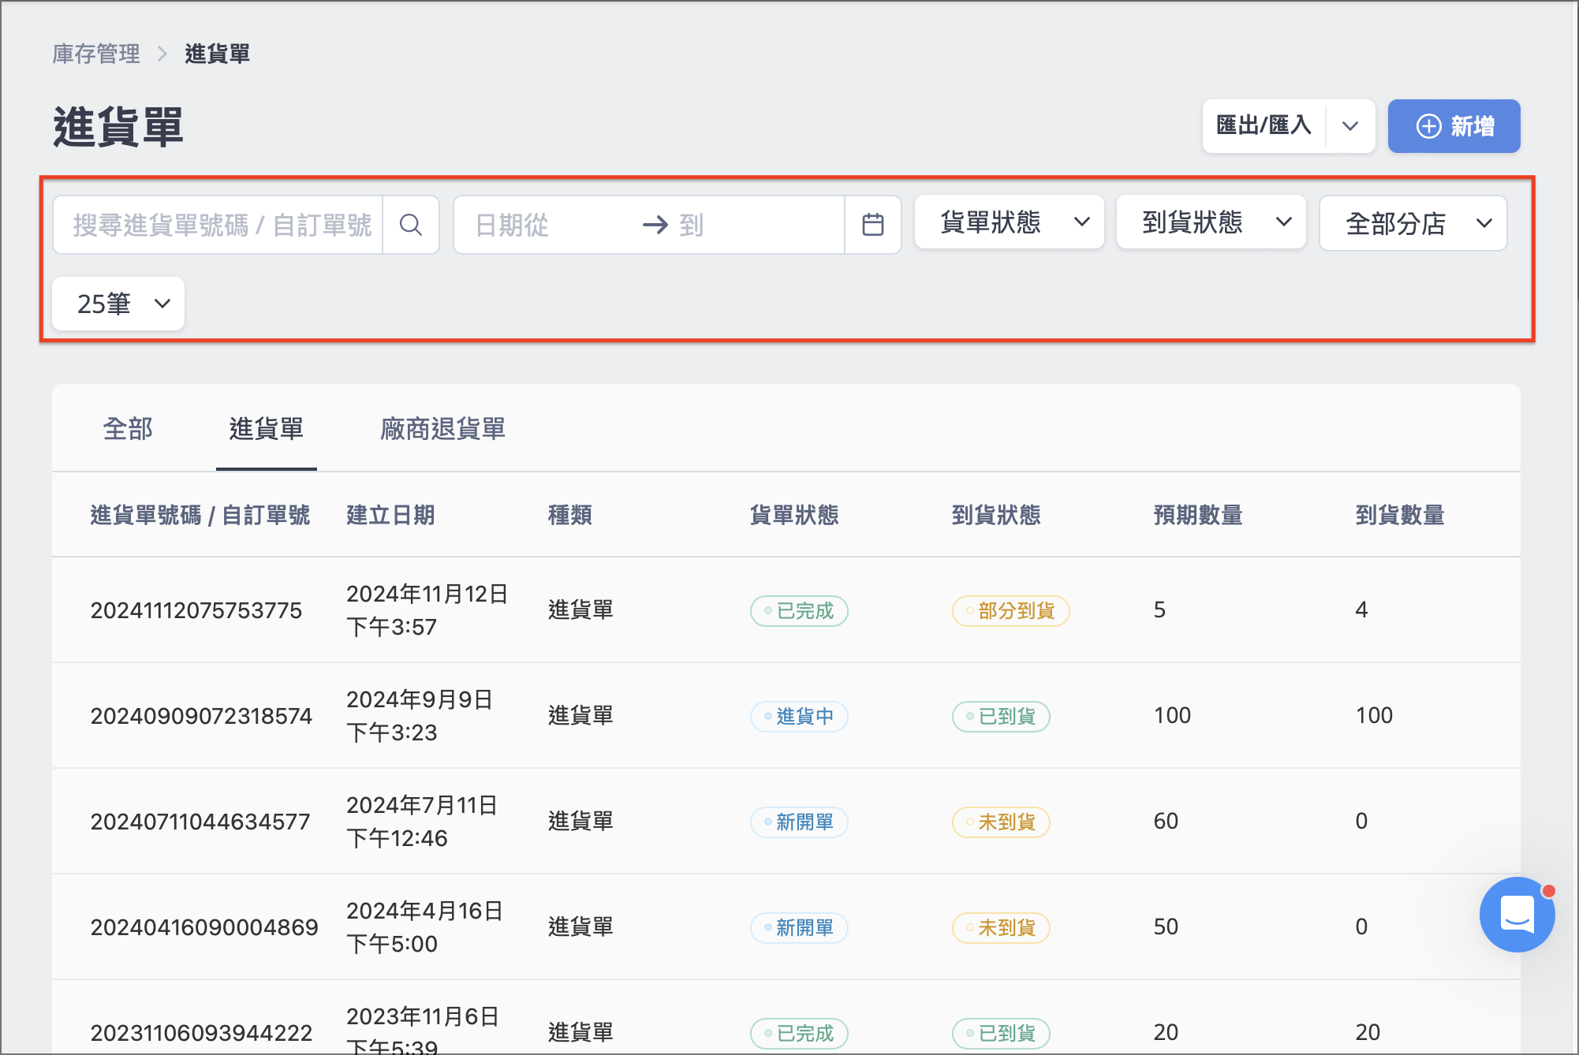Click the 匯出/匯入 button
This screenshot has width=1579, height=1055.
pos(1264,126)
